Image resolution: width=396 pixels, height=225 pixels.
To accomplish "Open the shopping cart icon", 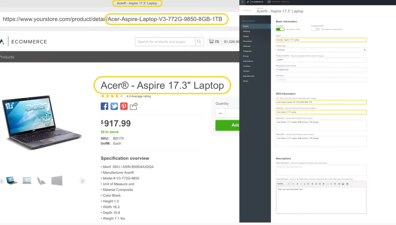I will tap(212, 42).
